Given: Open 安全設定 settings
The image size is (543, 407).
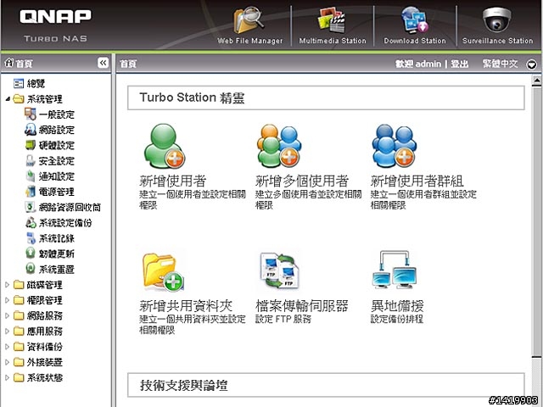Looking at the screenshot, I should click(x=57, y=161).
